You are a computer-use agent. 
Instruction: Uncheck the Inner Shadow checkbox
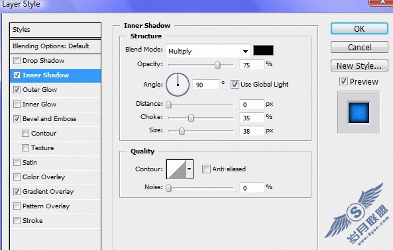[17, 75]
